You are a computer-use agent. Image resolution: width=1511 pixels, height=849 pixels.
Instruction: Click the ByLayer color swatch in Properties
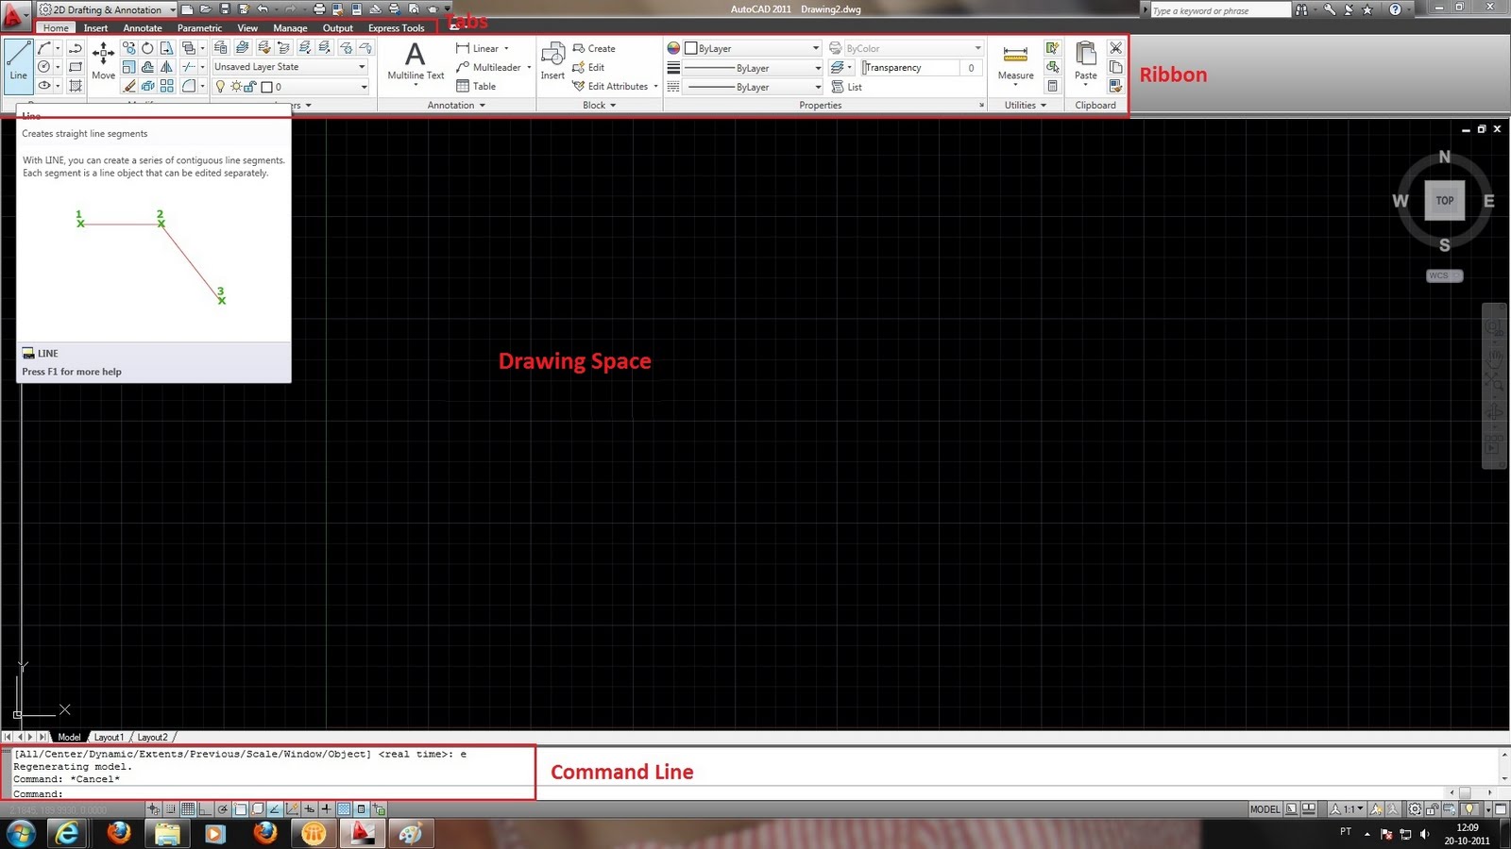click(691, 47)
